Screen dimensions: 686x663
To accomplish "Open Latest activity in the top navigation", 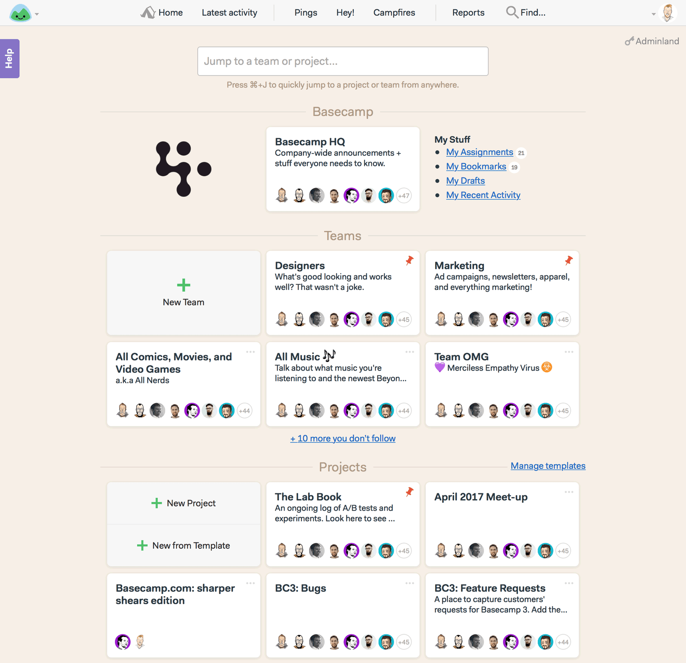I will (x=229, y=13).
